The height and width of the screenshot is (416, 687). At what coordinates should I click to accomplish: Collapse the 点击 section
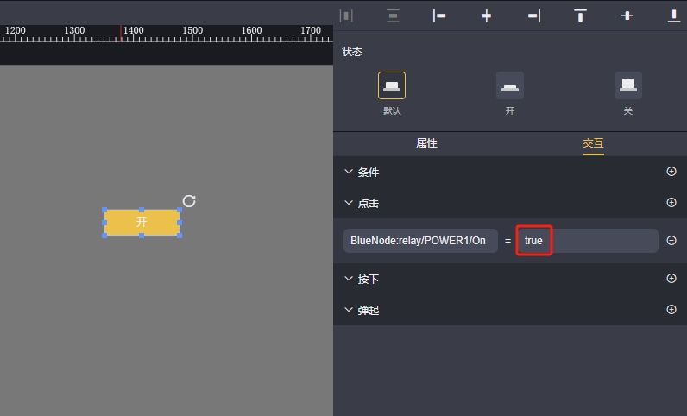(349, 203)
